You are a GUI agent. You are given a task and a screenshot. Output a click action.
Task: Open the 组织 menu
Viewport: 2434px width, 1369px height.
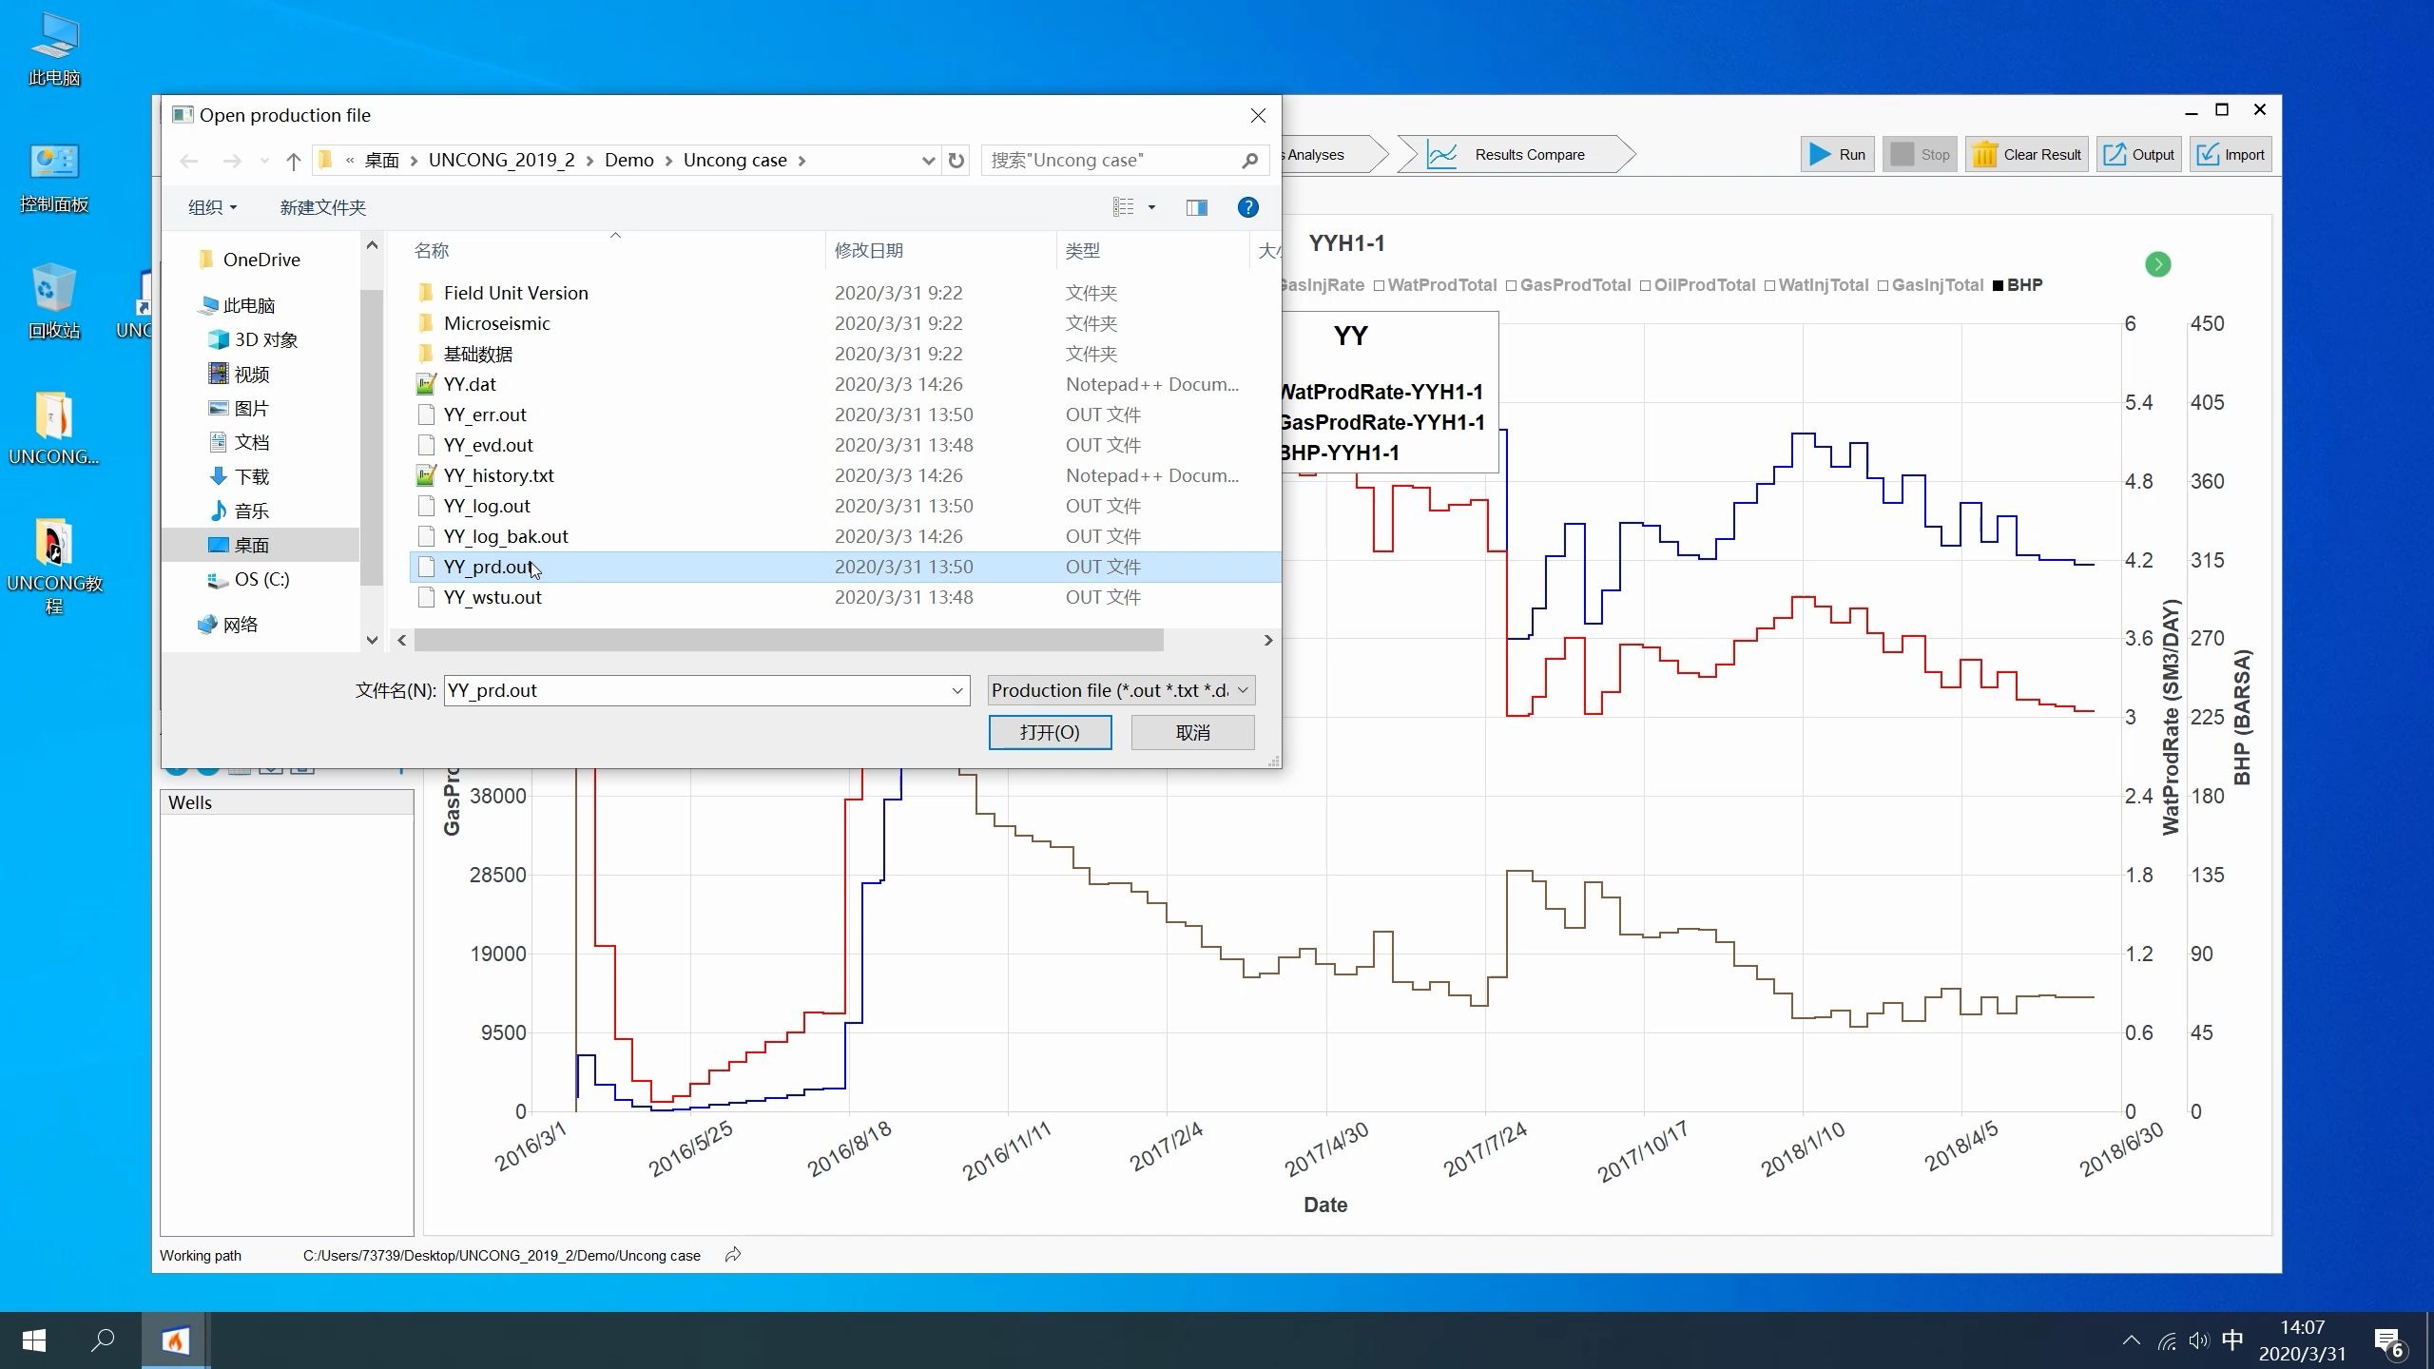coord(212,207)
